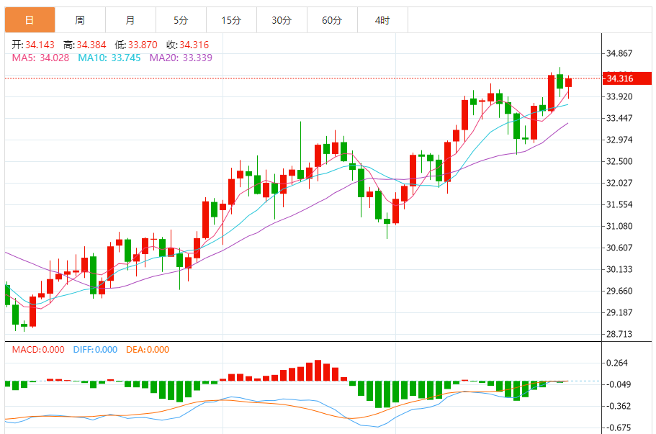Image resolution: width=656 pixels, height=434 pixels.
Task: Click the MACD:0.000 indicator label
Action: click(x=38, y=350)
